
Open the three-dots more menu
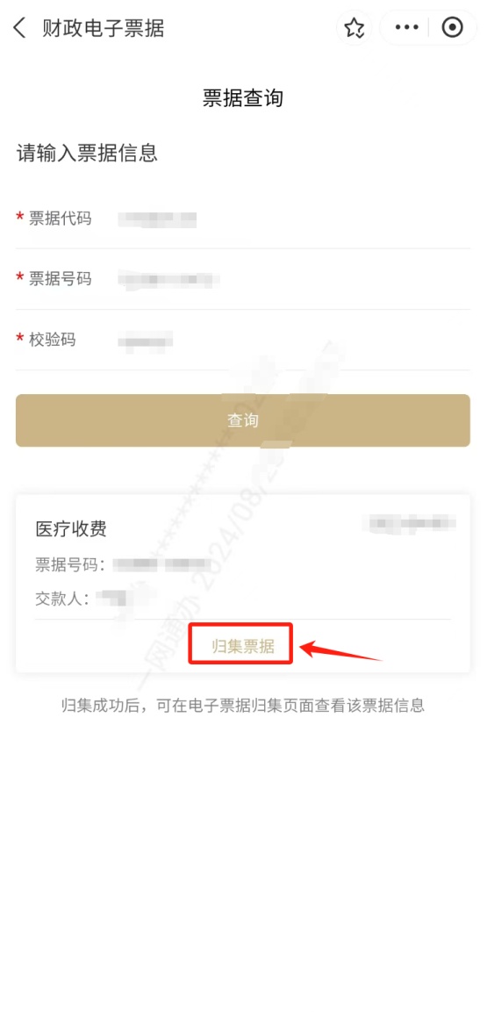pos(406,28)
